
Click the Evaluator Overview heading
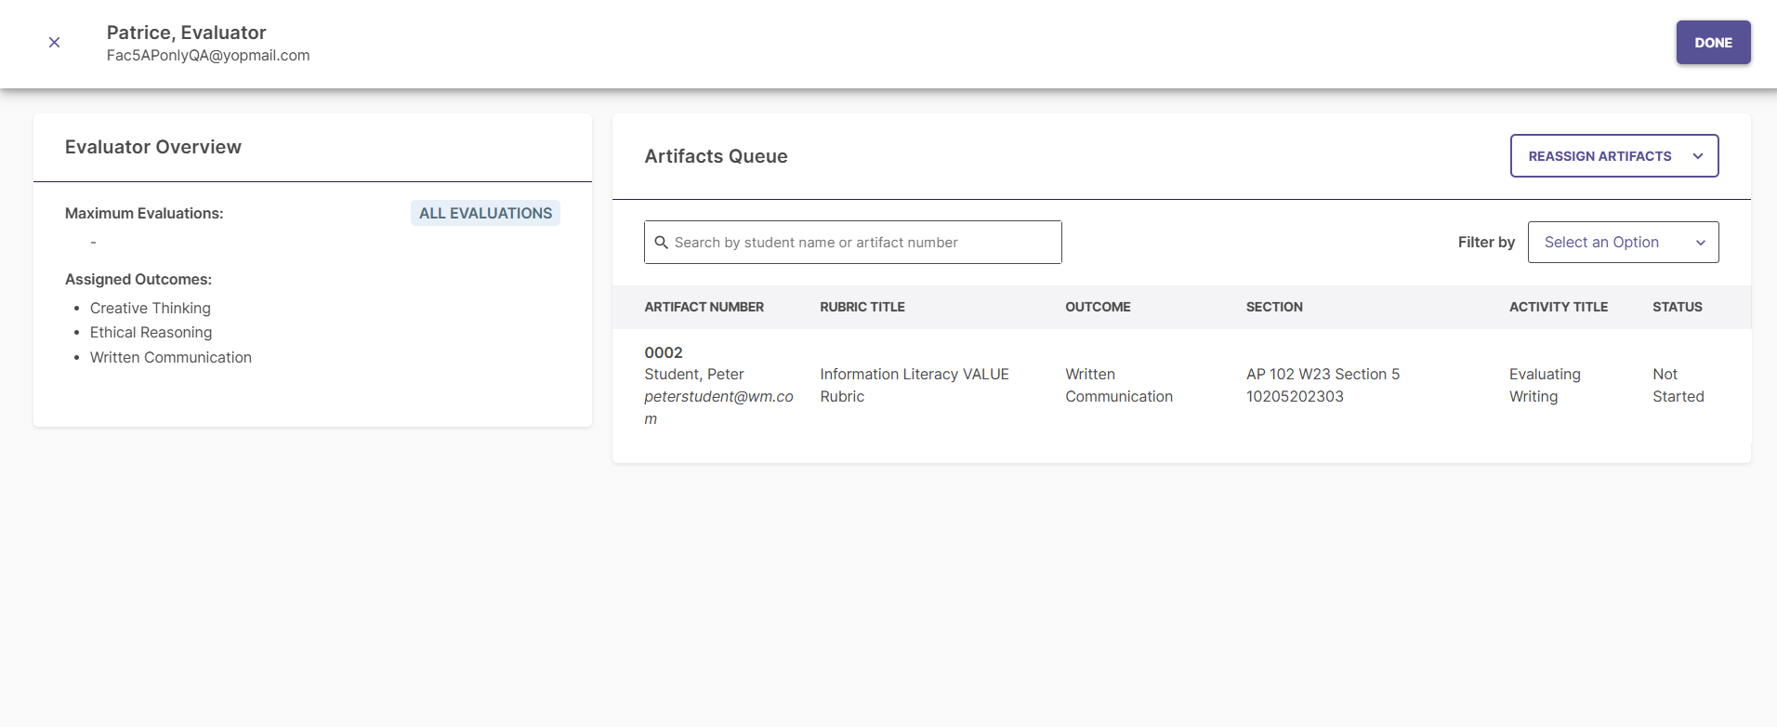click(x=153, y=147)
